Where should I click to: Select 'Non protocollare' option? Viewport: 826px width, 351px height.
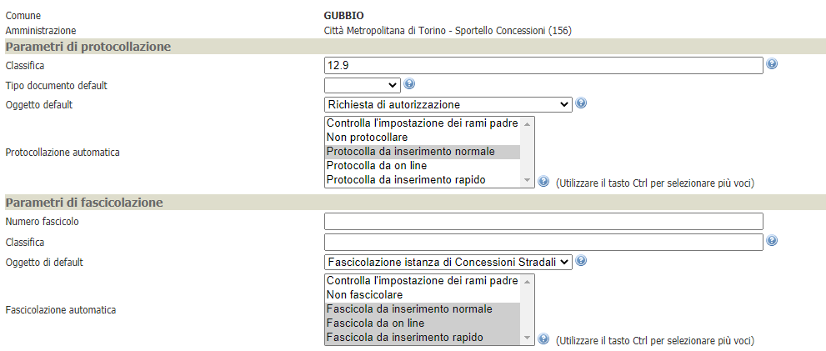pos(368,137)
